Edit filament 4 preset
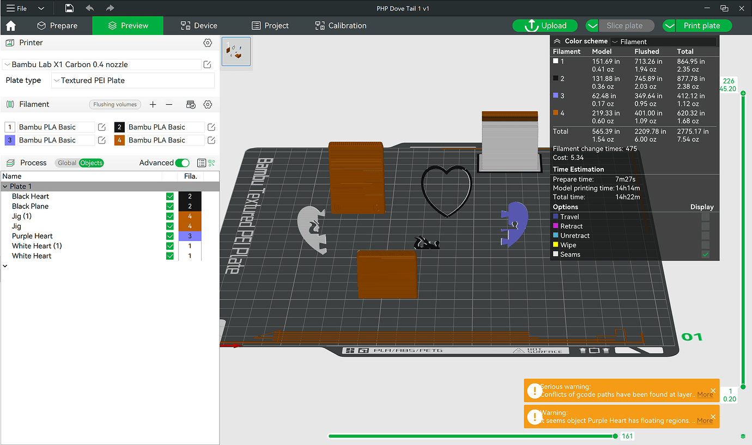752x445 pixels. click(211, 140)
